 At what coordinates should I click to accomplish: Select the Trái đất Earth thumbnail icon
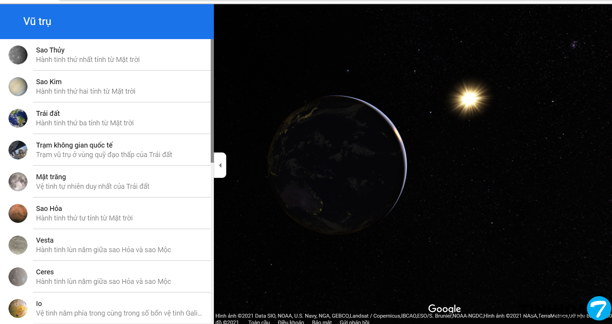(x=18, y=118)
